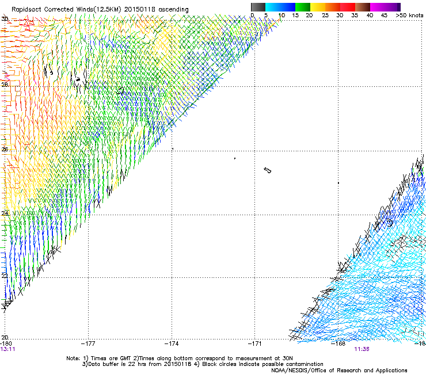Click the 20 latitude axis label
The width and height of the screenshot is (426, 374).
coord(5,337)
